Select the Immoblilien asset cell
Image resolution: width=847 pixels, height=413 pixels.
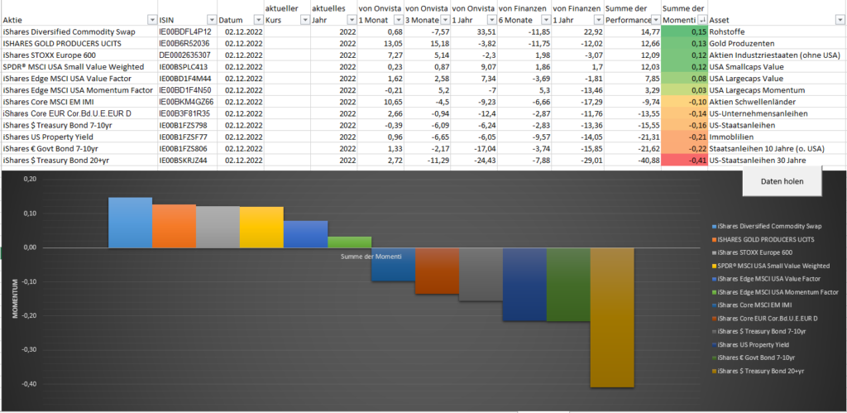pyautogui.click(x=777, y=137)
